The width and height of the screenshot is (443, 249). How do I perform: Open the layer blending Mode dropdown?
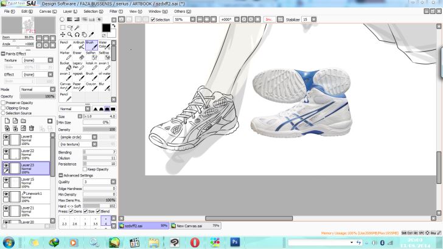pyautogui.click(x=52, y=89)
